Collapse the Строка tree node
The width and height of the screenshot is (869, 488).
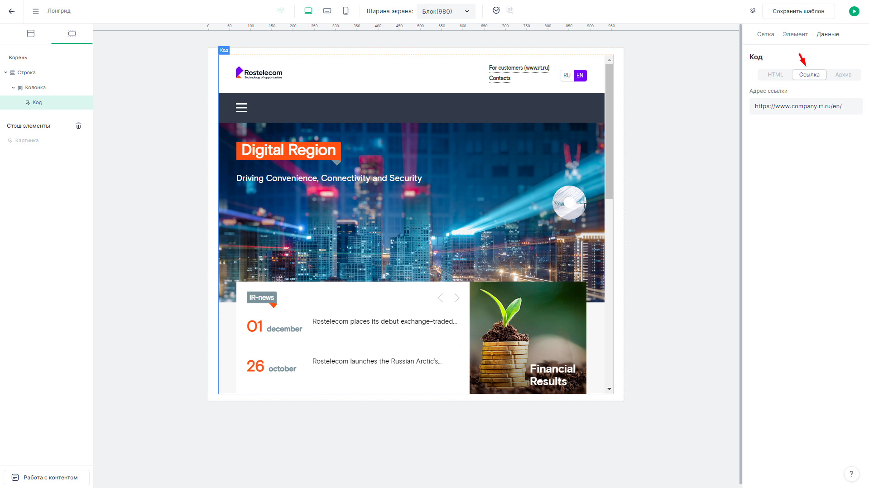(x=6, y=72)
